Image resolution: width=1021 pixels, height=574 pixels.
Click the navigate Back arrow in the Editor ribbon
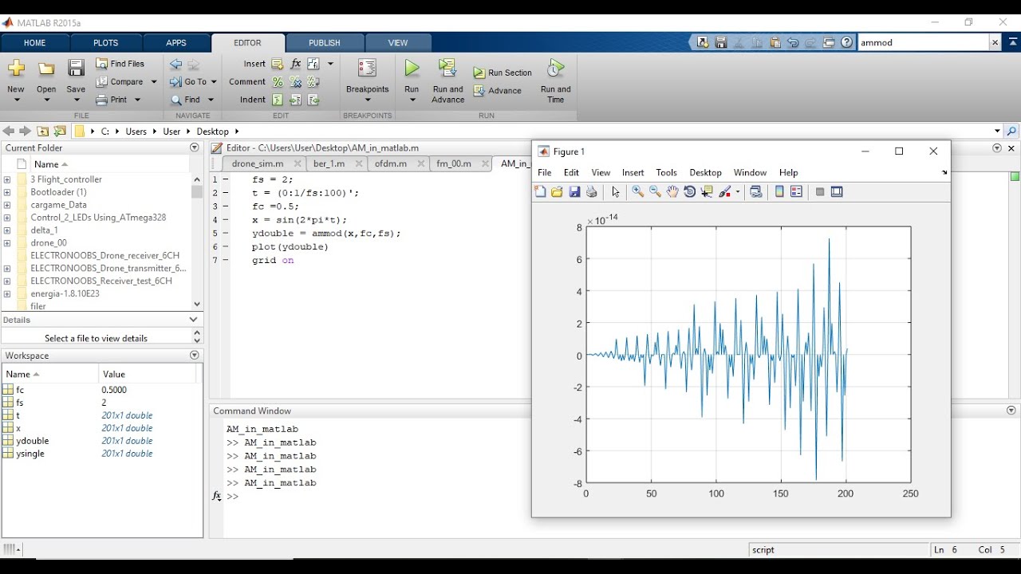click(176, 64)
